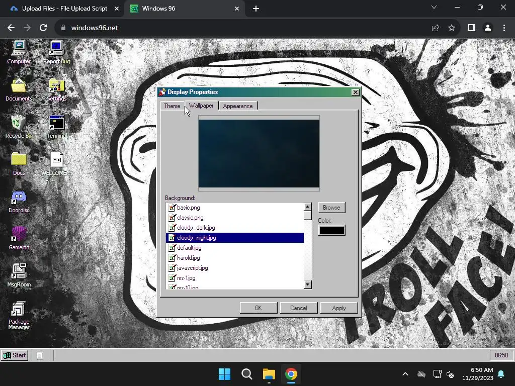Open the Settings desktop shortcut
The height and width of the screenshot is (386, 515).
pyautogui.click(x=56, y=89)
